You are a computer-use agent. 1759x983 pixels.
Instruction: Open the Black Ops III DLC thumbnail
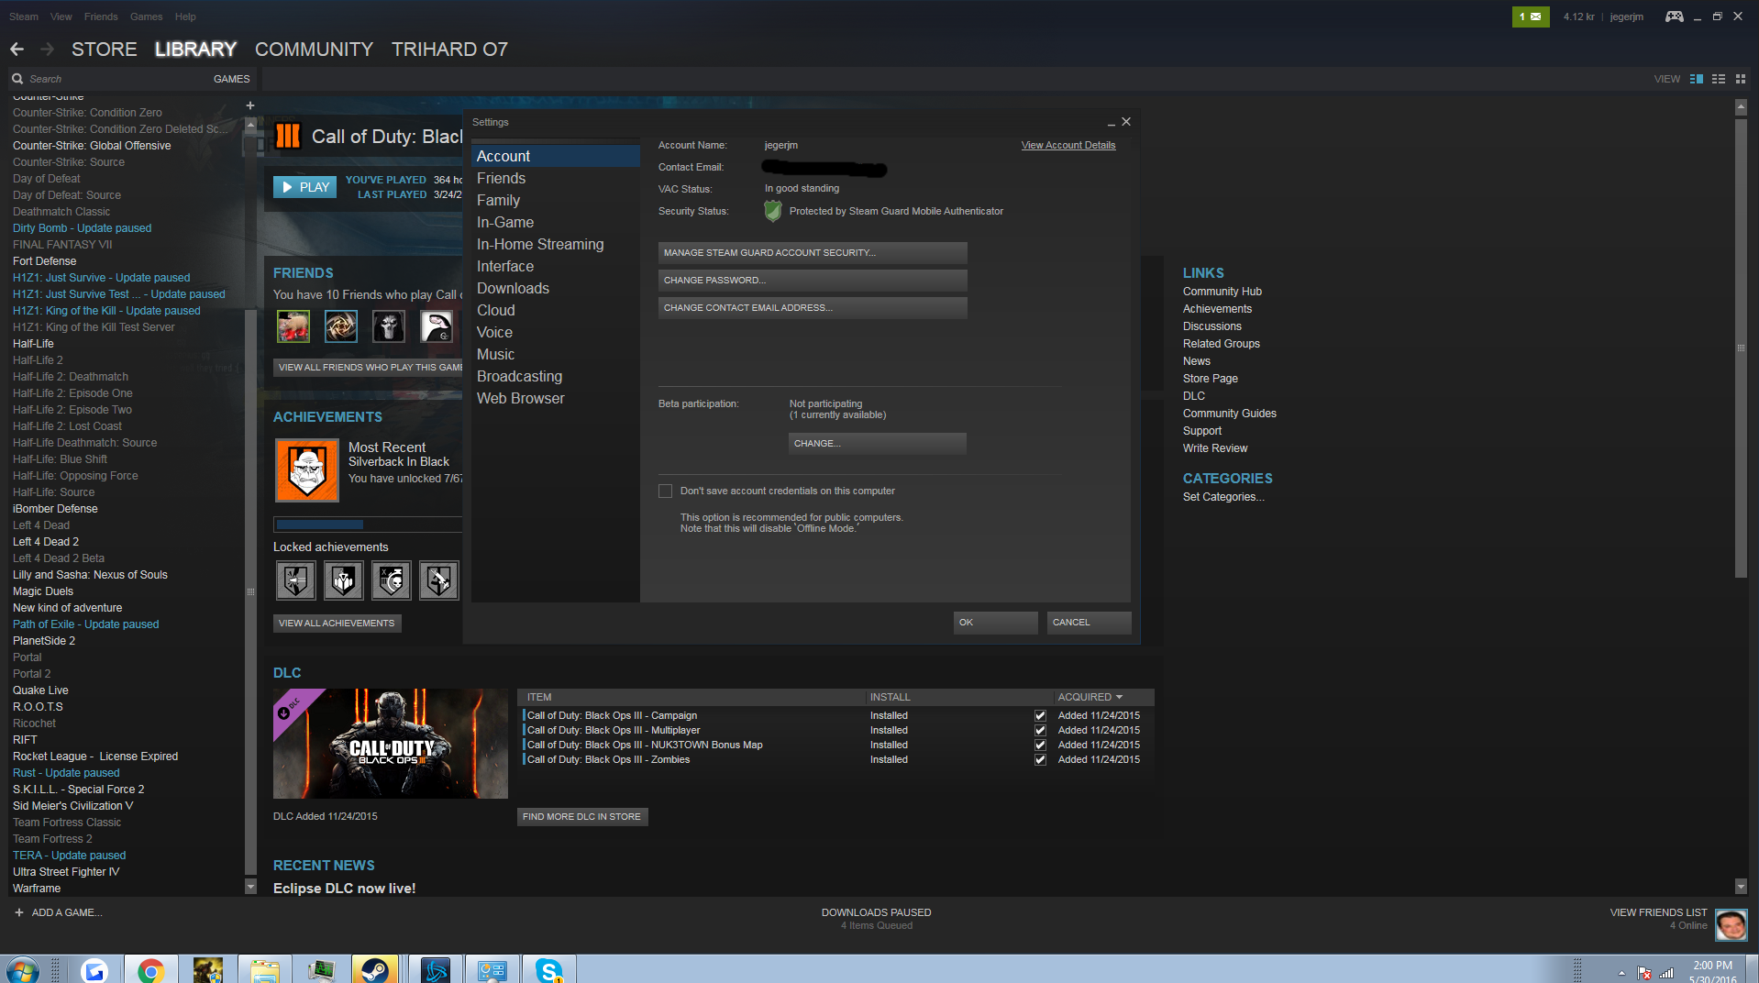click(391, 744)
